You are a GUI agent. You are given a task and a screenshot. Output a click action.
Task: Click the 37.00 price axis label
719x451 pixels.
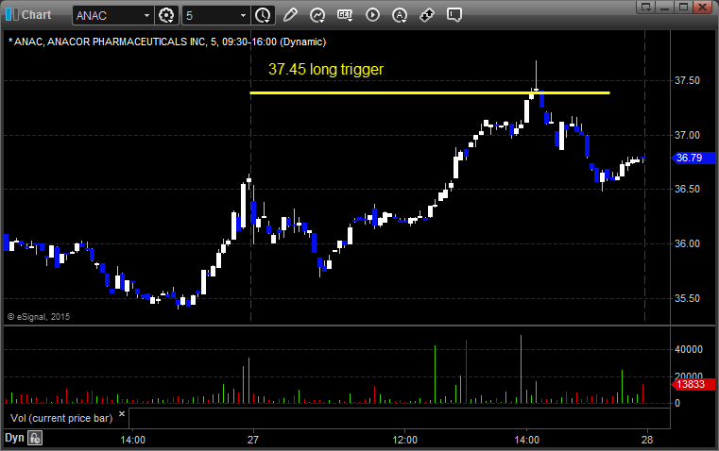click(x=688, y=135)
